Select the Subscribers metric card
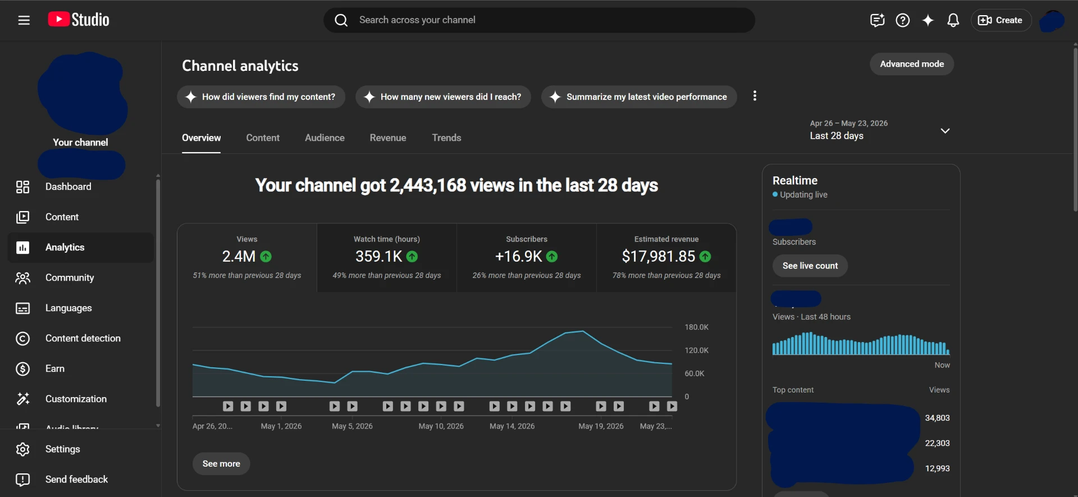1078x497 pixels. point(527,258)
